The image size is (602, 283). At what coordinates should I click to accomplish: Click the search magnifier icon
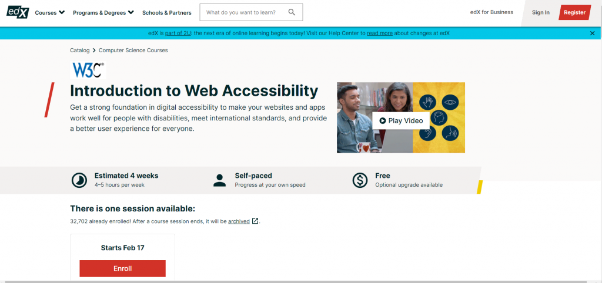[292, 12]
